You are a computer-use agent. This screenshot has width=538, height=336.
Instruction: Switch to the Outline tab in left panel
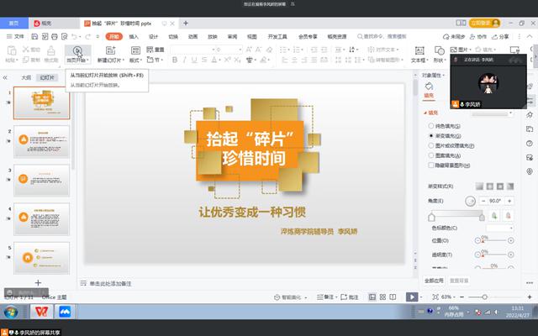coord(26,78)
